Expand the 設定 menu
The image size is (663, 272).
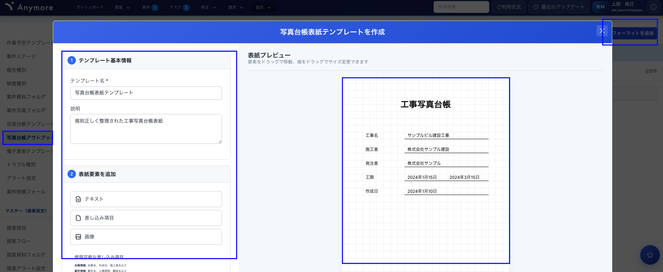[x=263, y=7]
